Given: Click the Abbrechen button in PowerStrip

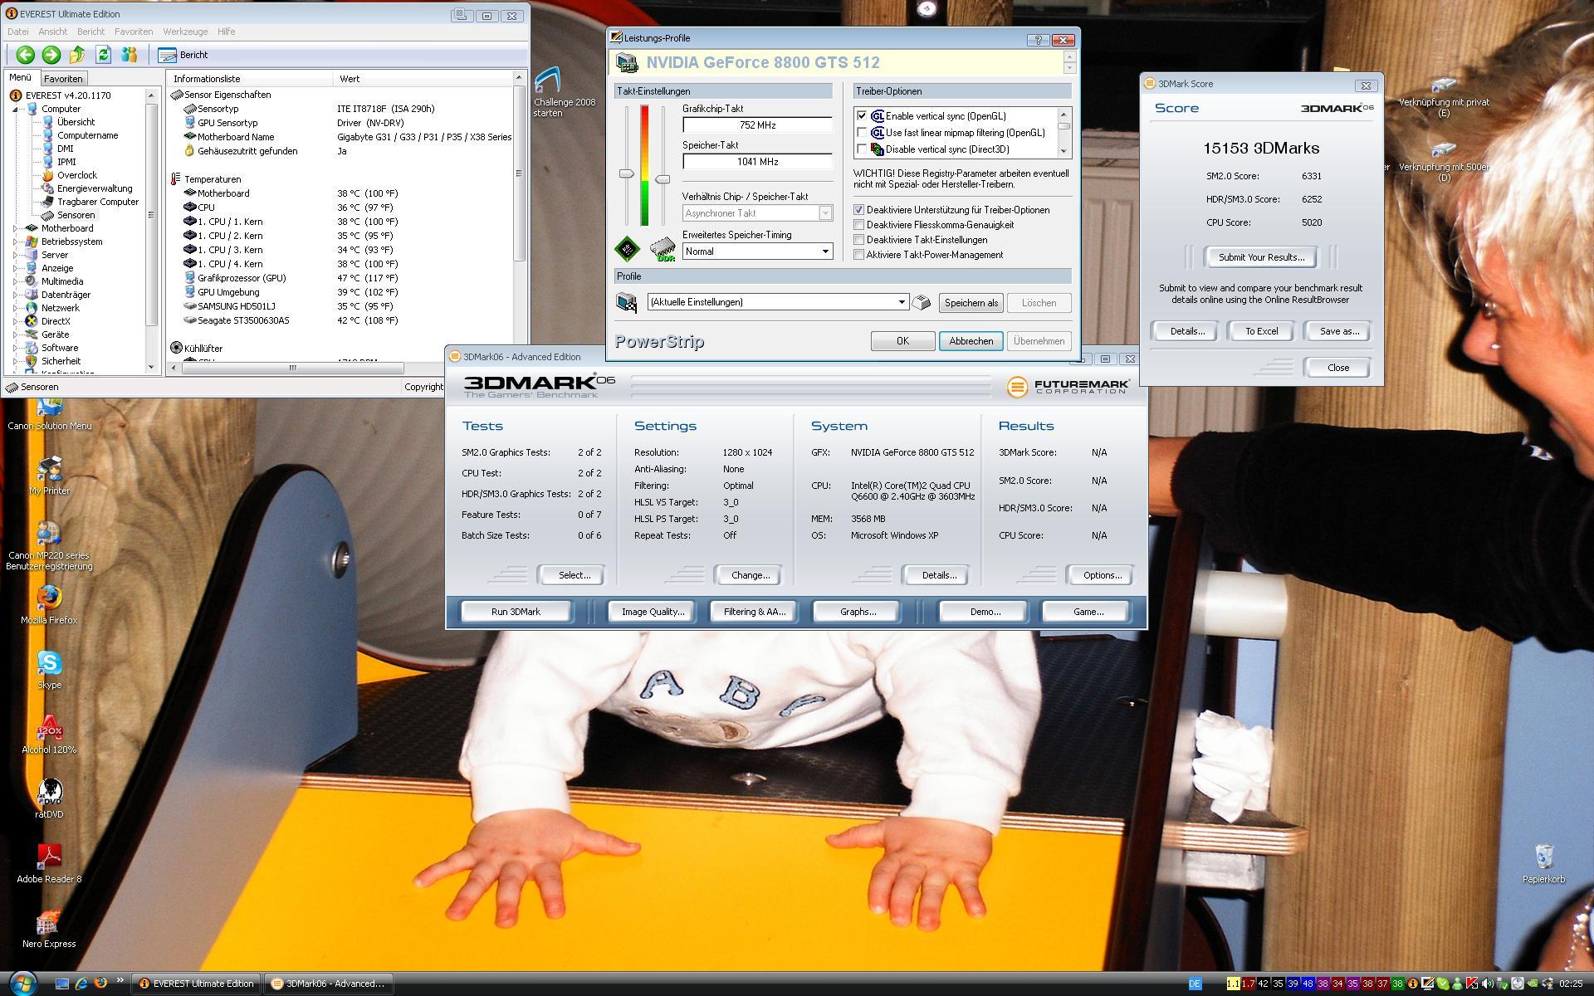Looking at the screenshot, I should coord(971,341).
